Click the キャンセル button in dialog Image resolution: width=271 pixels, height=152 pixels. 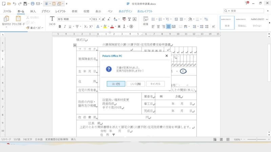[155, 83]
